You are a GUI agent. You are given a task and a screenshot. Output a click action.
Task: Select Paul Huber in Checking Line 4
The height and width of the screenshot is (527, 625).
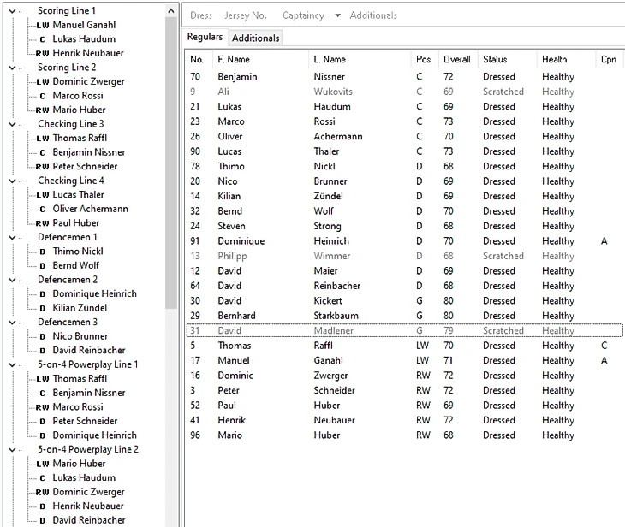coord(76,223)
